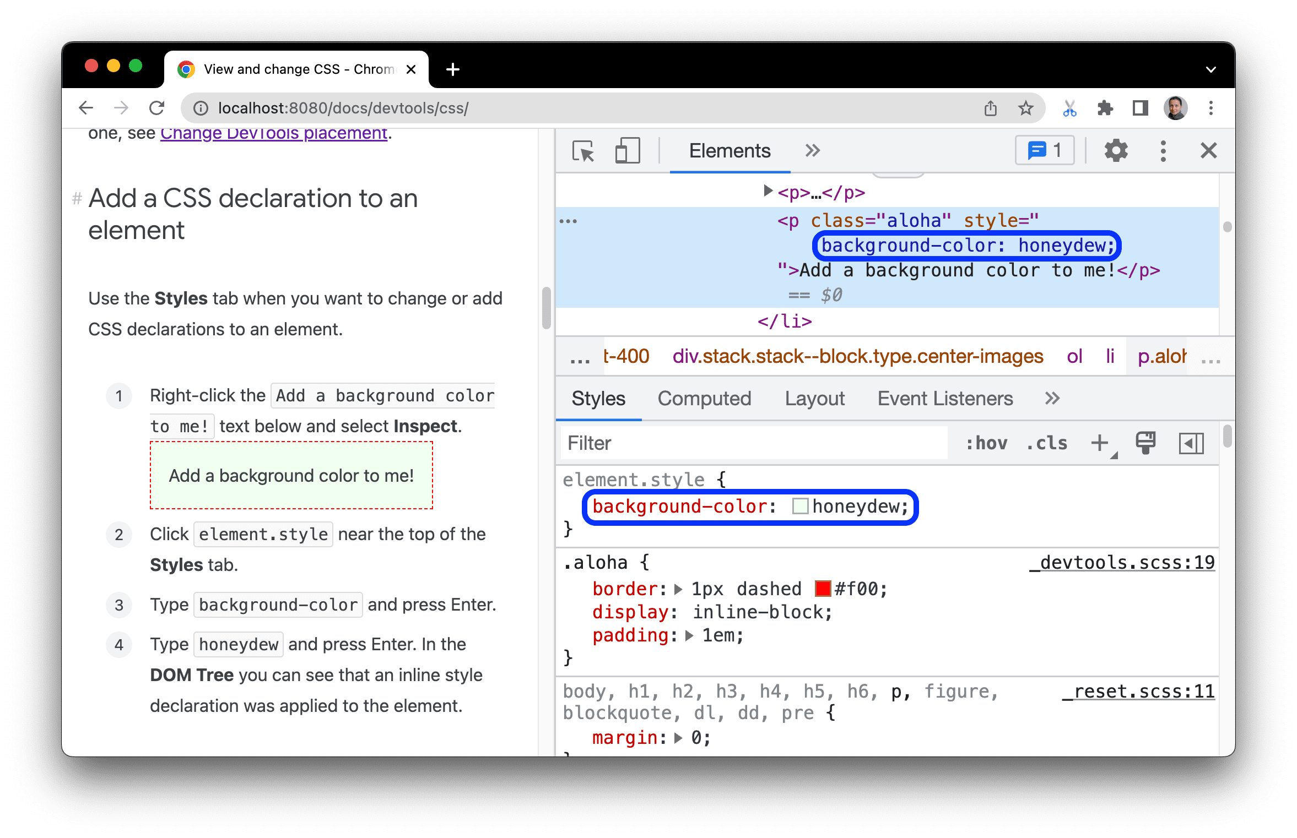Click the element inspector picker icon
This screenshot has height=838, width=1297.
[x=580, y=150]
